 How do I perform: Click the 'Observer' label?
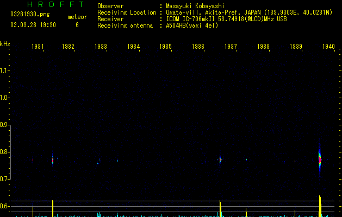point(110,6)
